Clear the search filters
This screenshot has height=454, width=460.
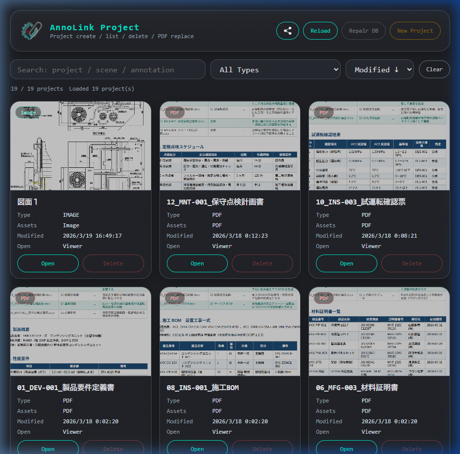click(x=434, y=69)
